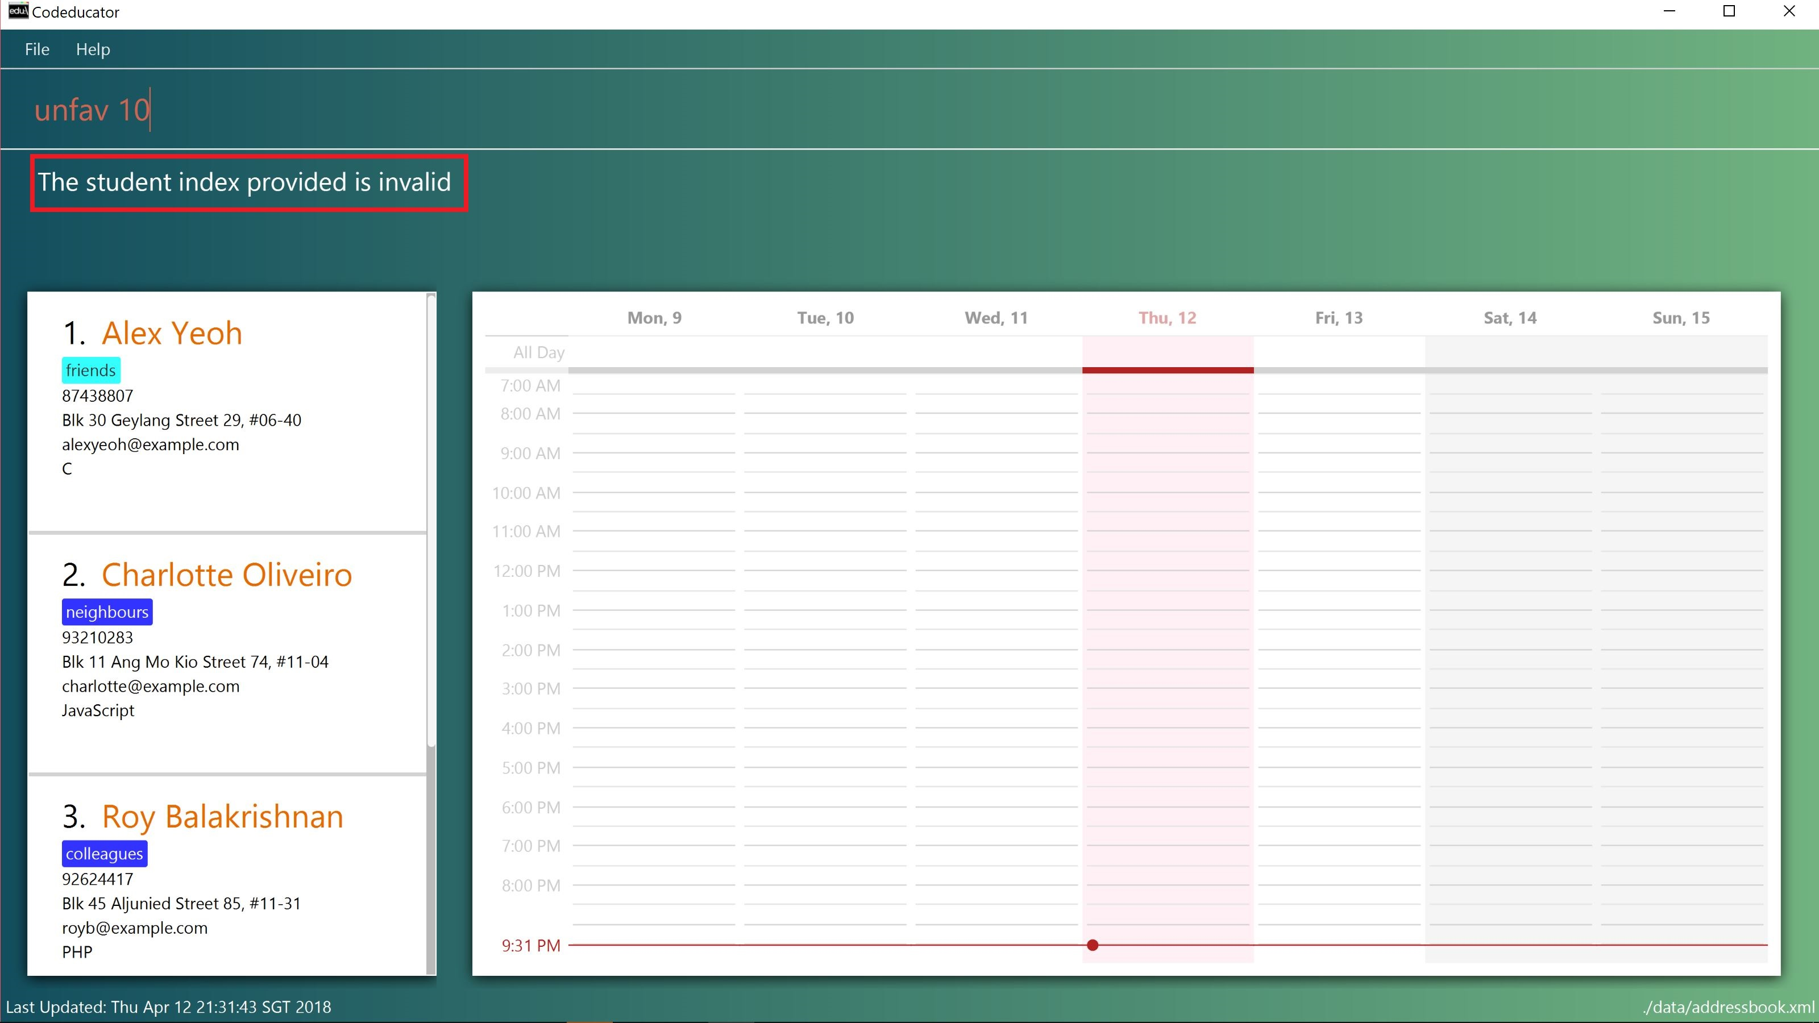Select student name Charlotte Oliveiro
1819x1023 pixels.
pos(227,575)
